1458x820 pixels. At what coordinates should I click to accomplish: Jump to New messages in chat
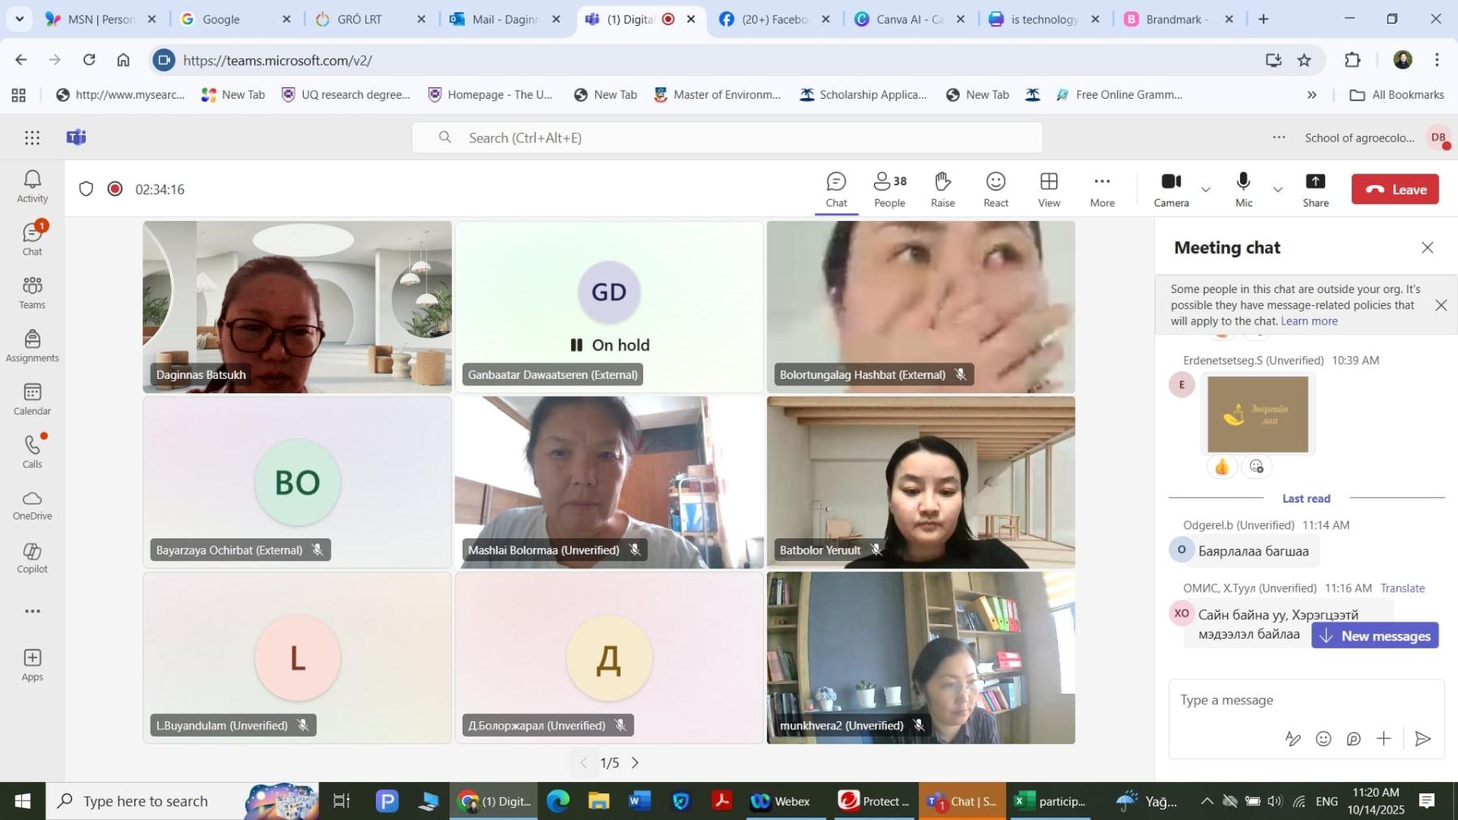point(1375,635)
